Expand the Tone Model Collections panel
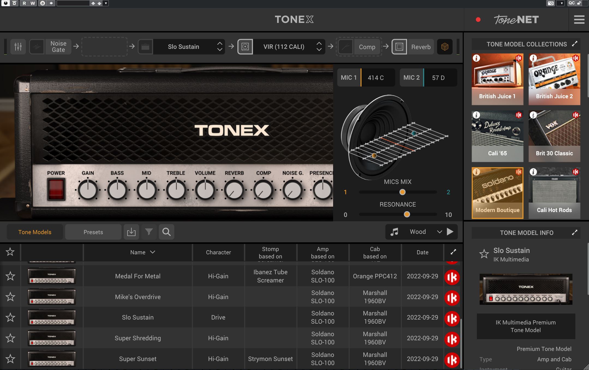Image resolution: width=589 pixels, height=370 pixels. [575, 43]
